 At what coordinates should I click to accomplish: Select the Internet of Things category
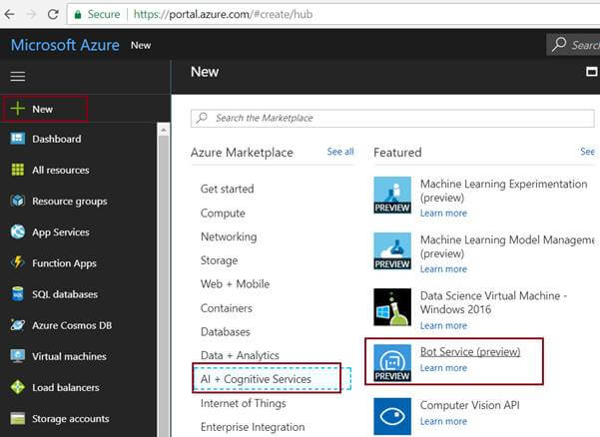click(x=243, y=403)
